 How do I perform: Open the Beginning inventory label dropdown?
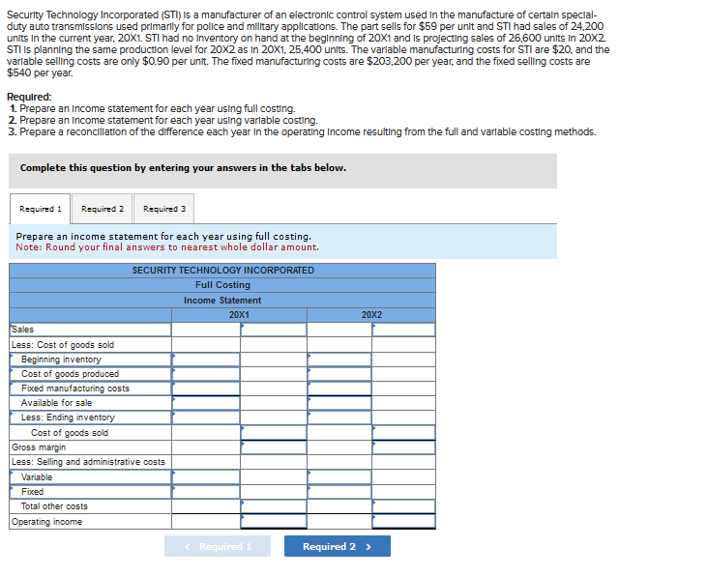click(90, 360)
